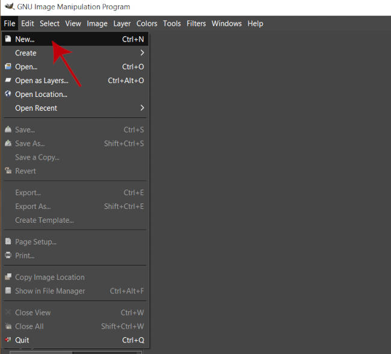The width and height of the screenshot is (391, 354).
Task: Expand the Create submenu arrow
Action: 142,52
